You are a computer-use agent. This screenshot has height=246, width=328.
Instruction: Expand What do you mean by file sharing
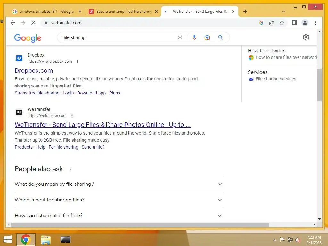tap(119, 184)
